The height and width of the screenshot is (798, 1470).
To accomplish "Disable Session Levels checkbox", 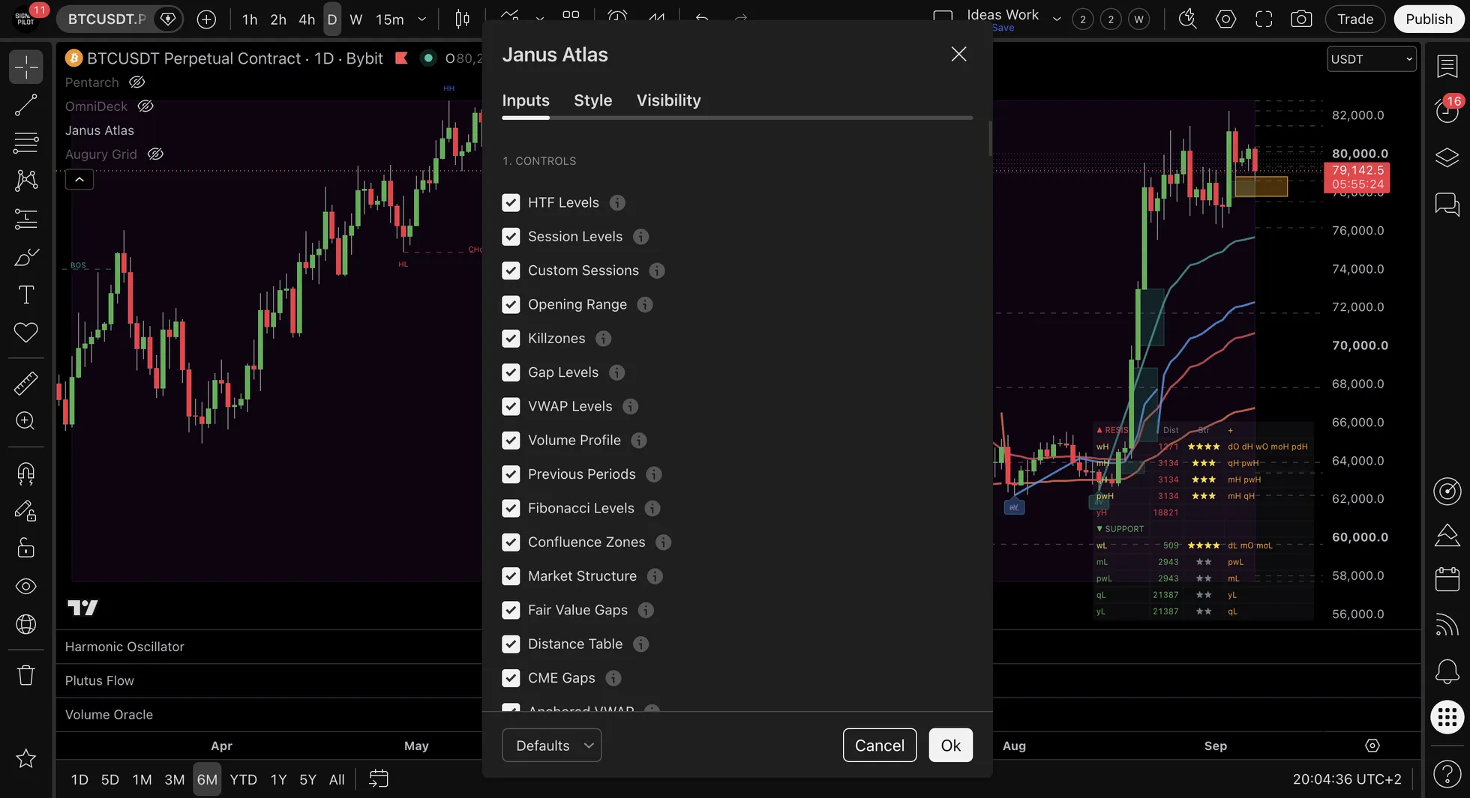I will [511, 237].
